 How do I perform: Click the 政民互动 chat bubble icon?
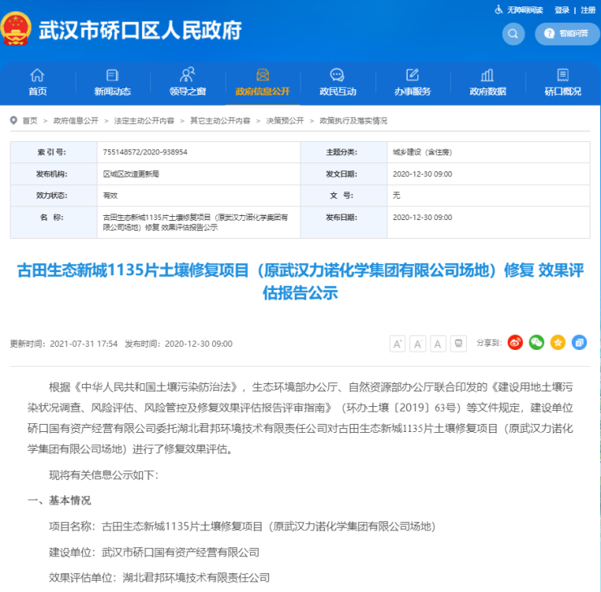pos(337,75)
